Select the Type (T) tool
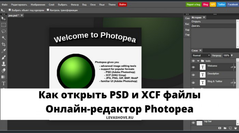 [x=3, y=83]
